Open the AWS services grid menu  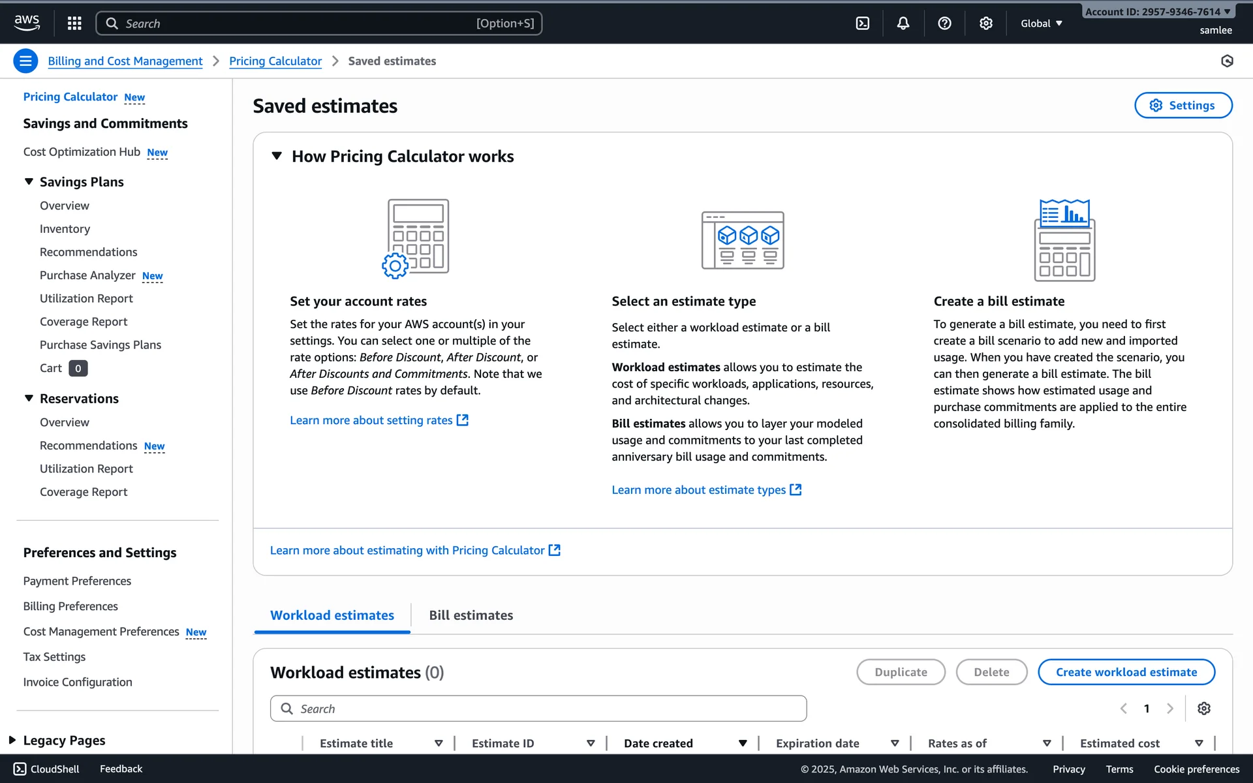[74, 23]
